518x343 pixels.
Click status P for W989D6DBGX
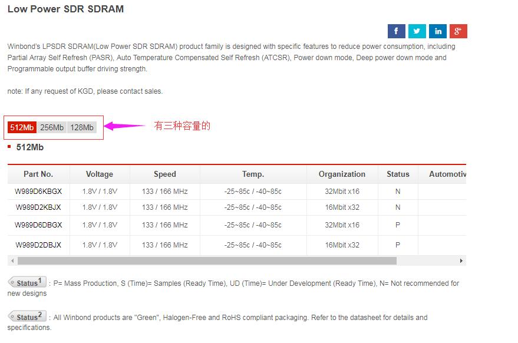pyautogui.click(x=398, y=225)
